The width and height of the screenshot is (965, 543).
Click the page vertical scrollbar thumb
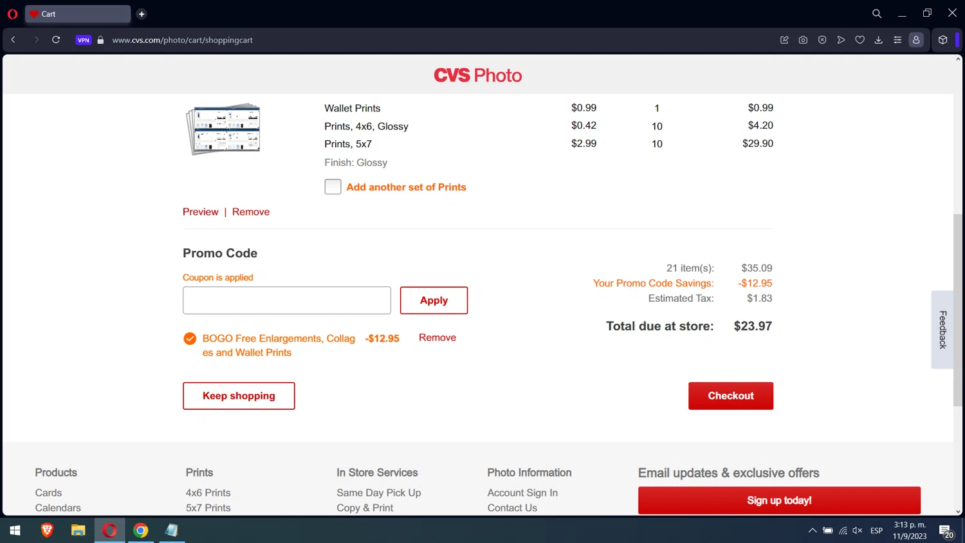click(958, 310)
